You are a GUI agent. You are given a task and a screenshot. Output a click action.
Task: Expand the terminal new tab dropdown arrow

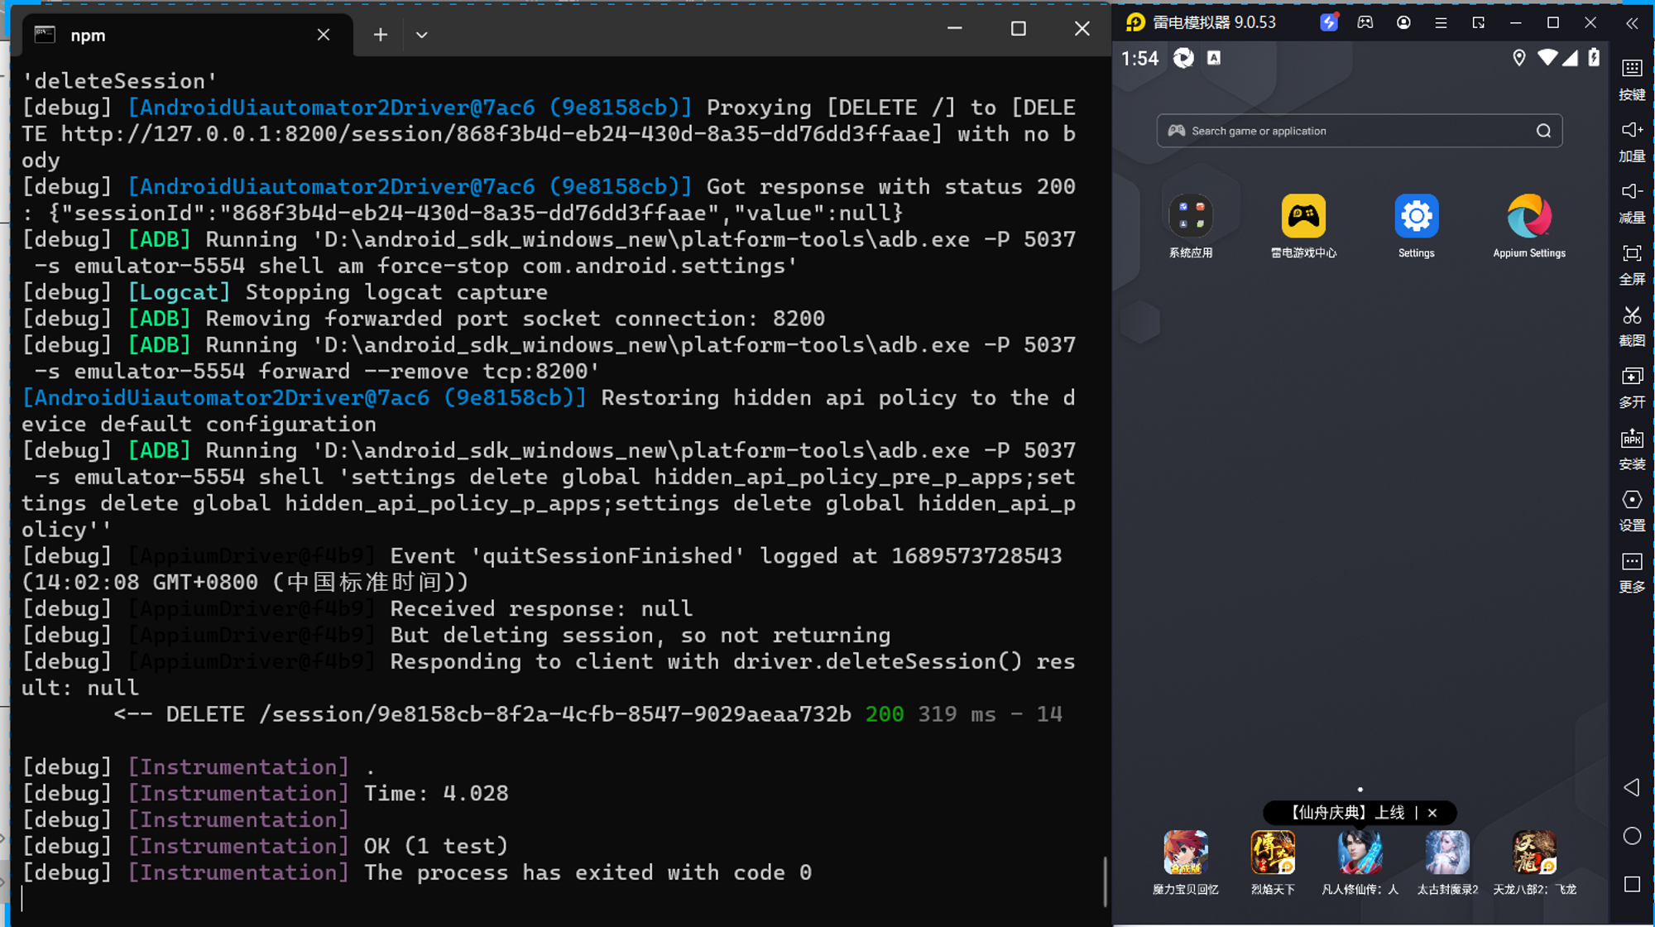421,35
